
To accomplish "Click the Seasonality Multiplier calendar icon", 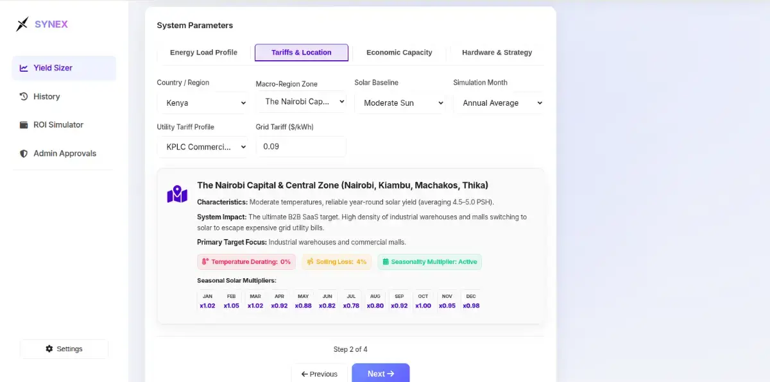I will (386, 262).
